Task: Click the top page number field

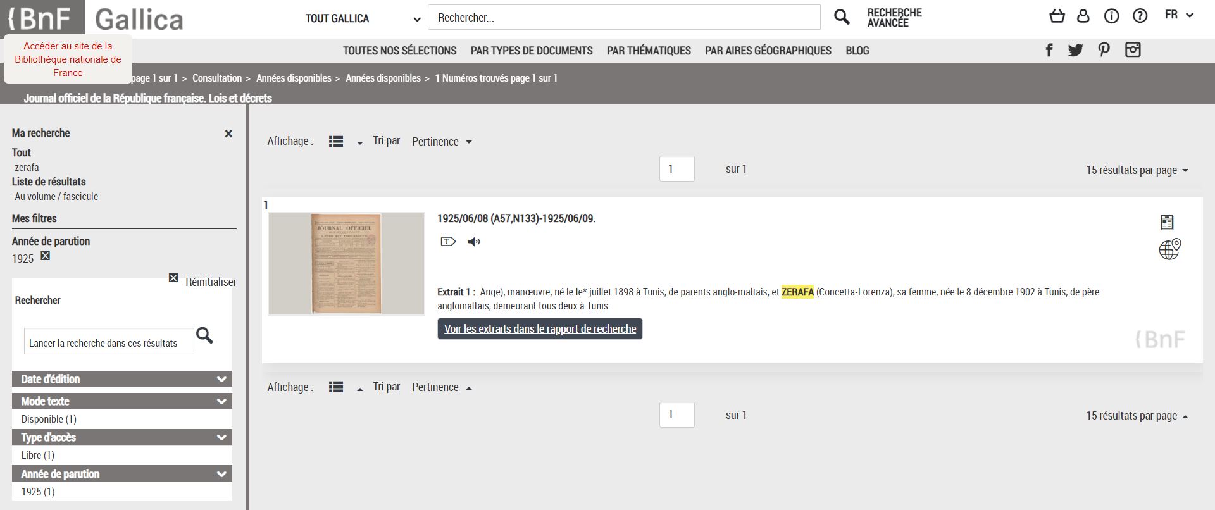Action: tap(677, 169)
